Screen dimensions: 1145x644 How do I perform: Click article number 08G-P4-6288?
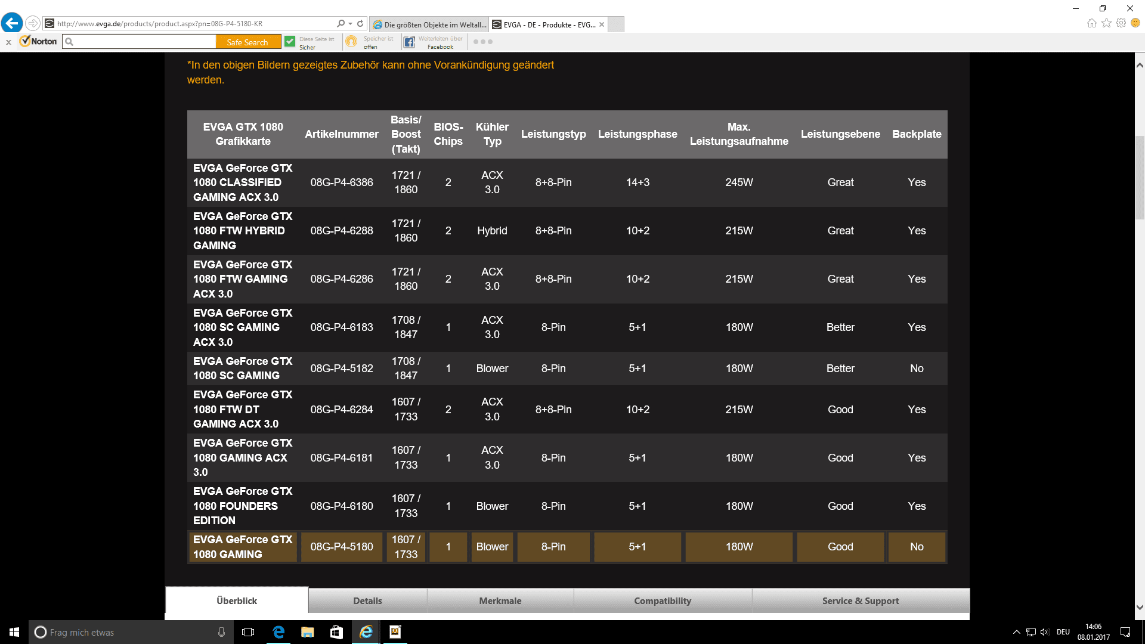pos(342,231)
